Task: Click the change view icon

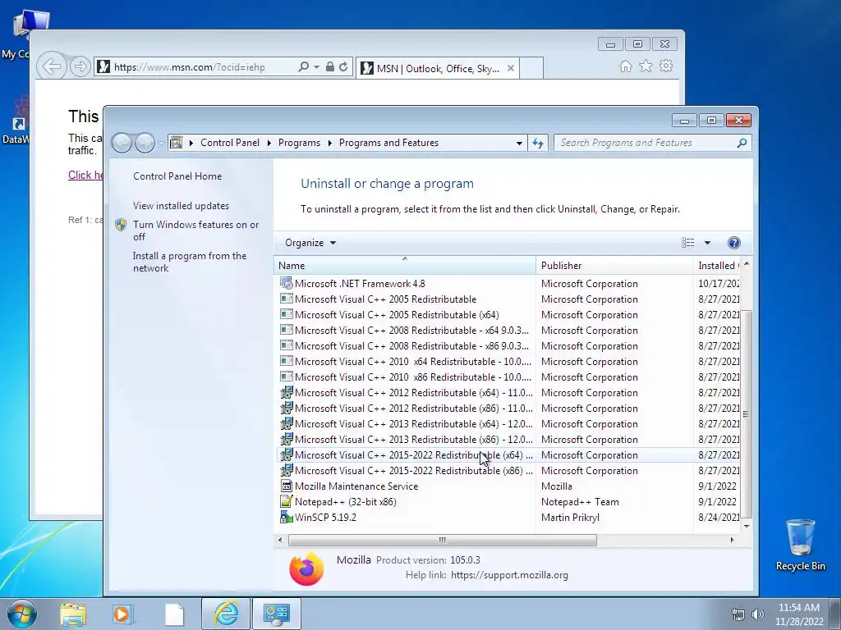Action: [687, 243]
